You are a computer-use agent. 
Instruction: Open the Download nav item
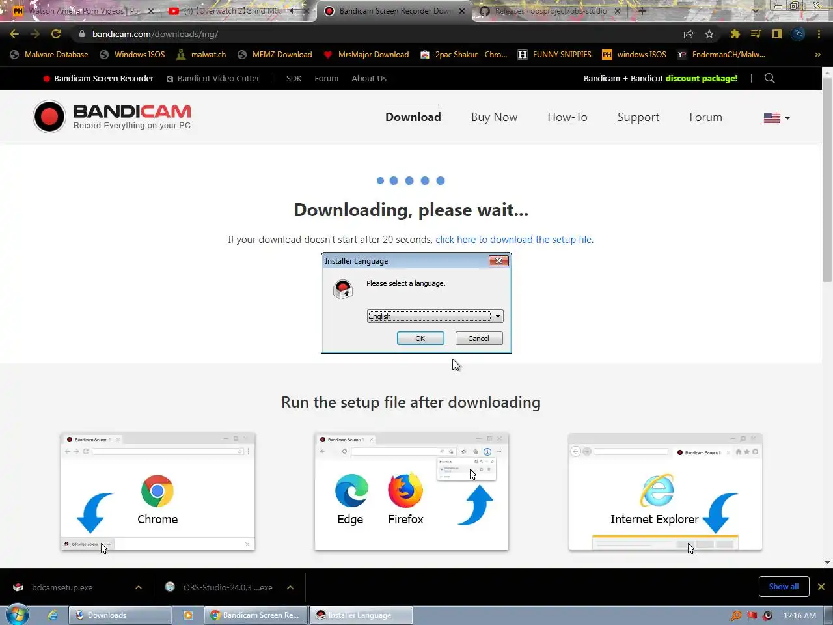pyautogui.click(x=413, y=117)
